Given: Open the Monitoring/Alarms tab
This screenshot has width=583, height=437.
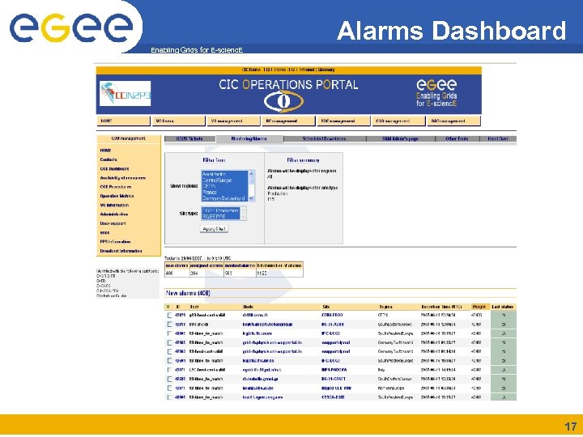Looking at the screenshot, I should point(249,139).
